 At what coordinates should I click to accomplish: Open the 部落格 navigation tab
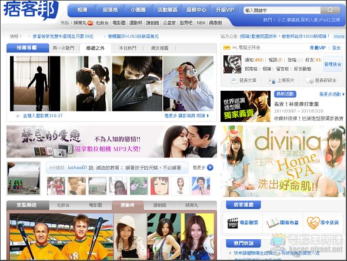pyautogui.click(x=111, y=10)
